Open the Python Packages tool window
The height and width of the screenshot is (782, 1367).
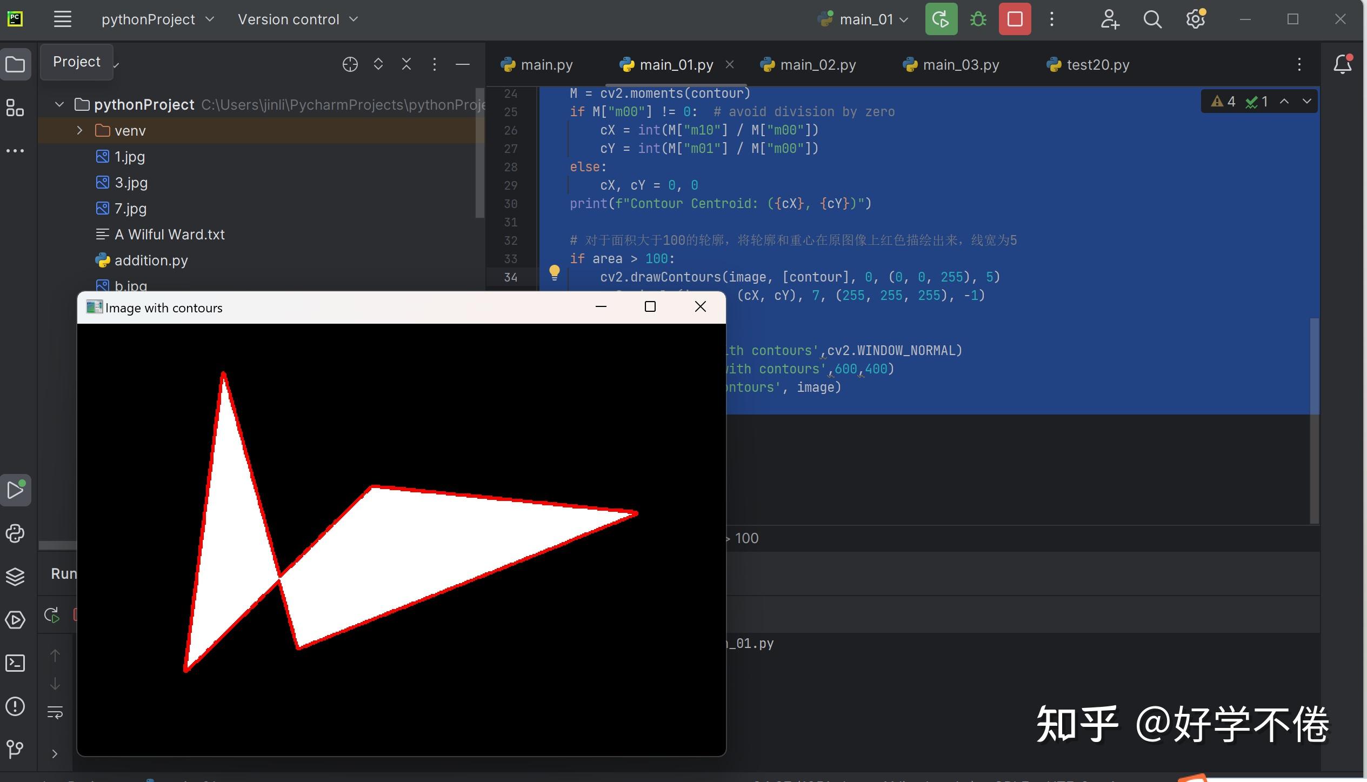[x=15, y=577]
